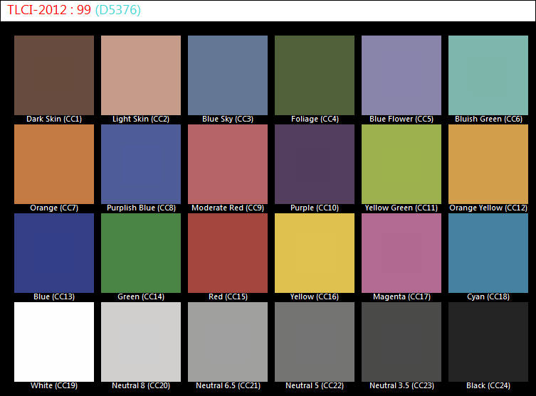536x396 pixels.
Task: Click the cyan '(D5376)' illuminant text
Action: [118, 10]
